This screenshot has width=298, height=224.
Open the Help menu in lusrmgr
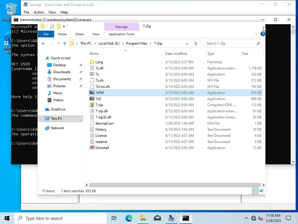pos(64,12)
